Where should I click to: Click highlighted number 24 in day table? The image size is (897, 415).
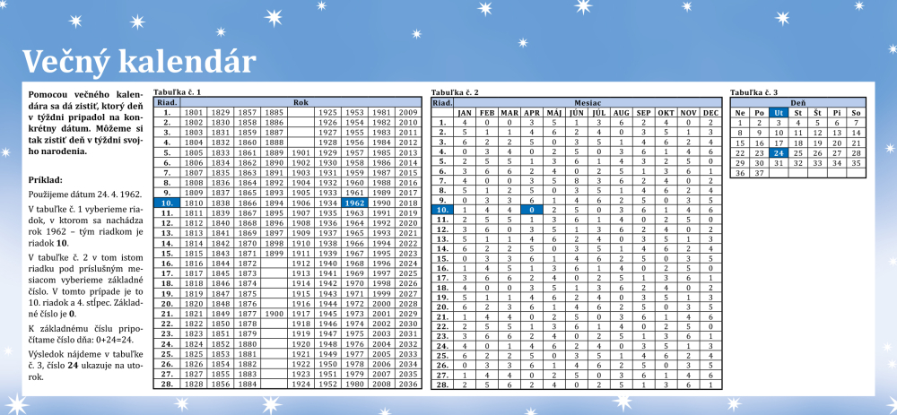[x=778, y=152]
